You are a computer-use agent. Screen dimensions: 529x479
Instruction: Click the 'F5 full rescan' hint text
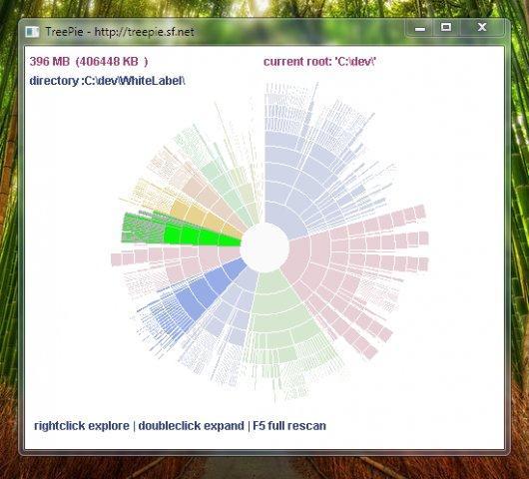(x=289, y=426)
